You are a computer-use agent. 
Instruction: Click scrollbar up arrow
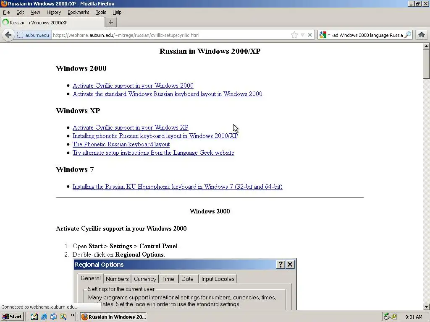(427, 46)
